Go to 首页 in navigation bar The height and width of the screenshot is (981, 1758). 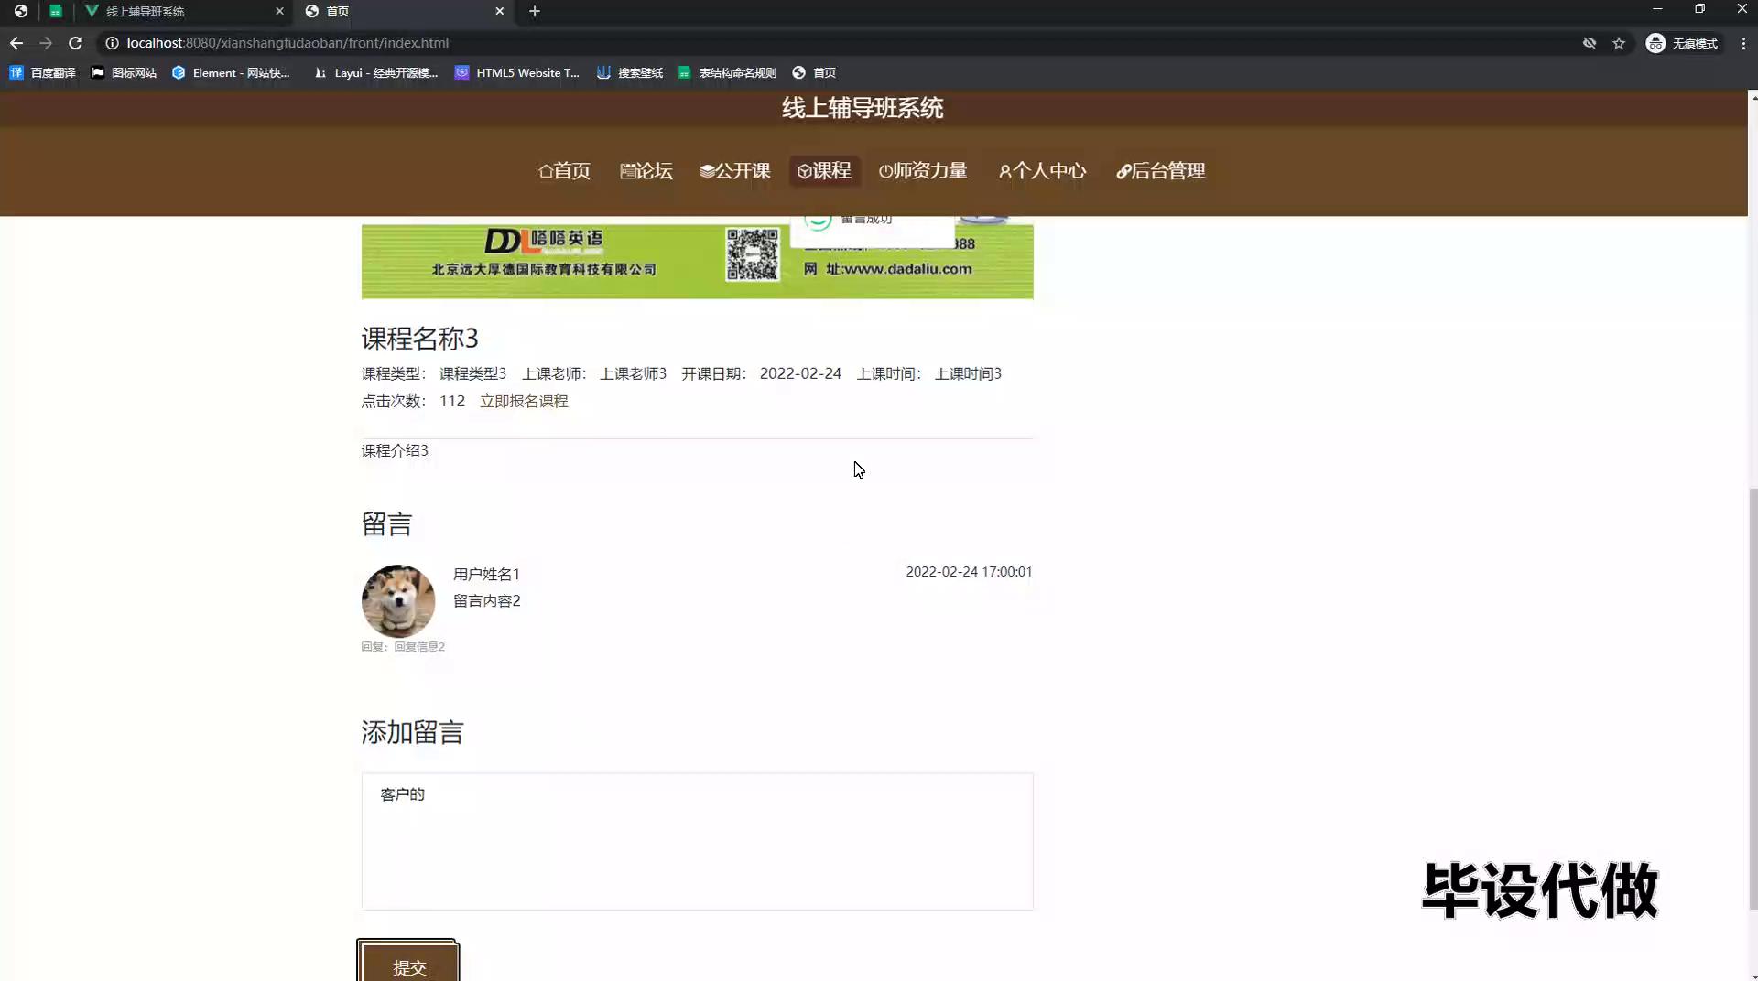coord(564,171)
